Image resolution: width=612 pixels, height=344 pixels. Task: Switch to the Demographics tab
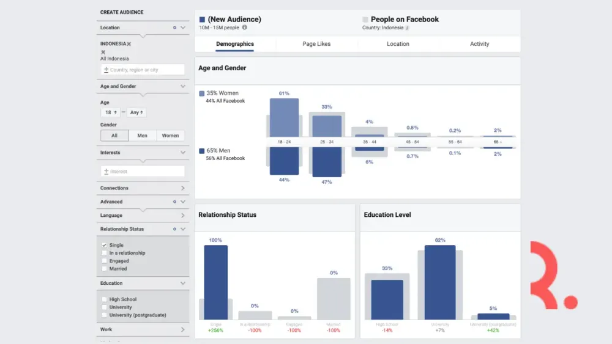pyautogui.click(x=235, y=44)
